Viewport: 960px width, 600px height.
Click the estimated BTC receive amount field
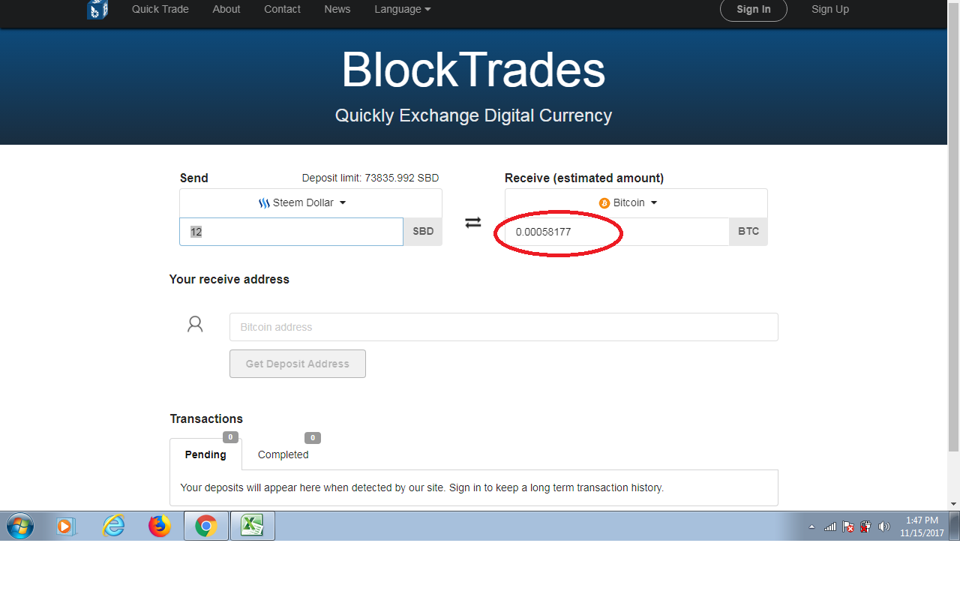617,232
